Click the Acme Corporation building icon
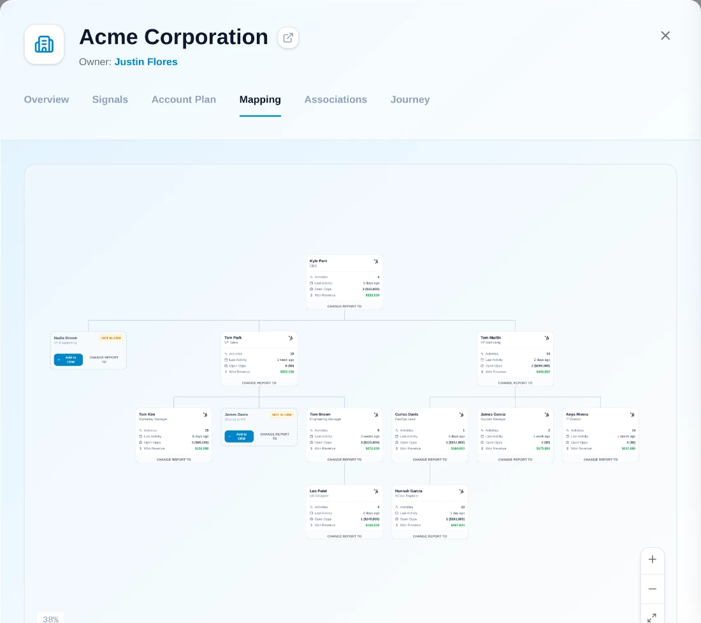The image size is (701, 623). point(44,44)
